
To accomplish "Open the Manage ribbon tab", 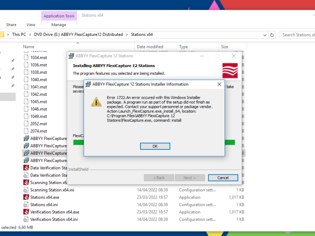I will tap(59, 25).
